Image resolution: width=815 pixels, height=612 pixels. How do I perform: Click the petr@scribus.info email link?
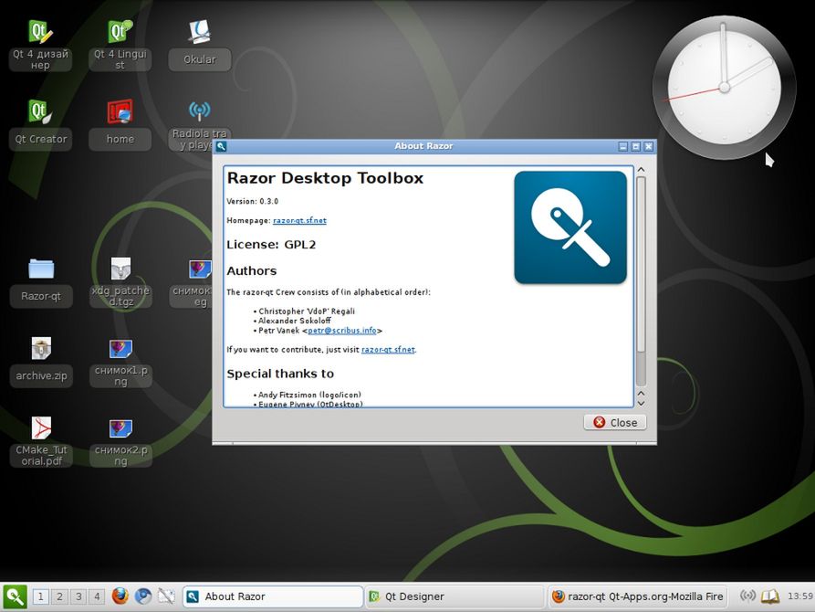pos(342,331)
